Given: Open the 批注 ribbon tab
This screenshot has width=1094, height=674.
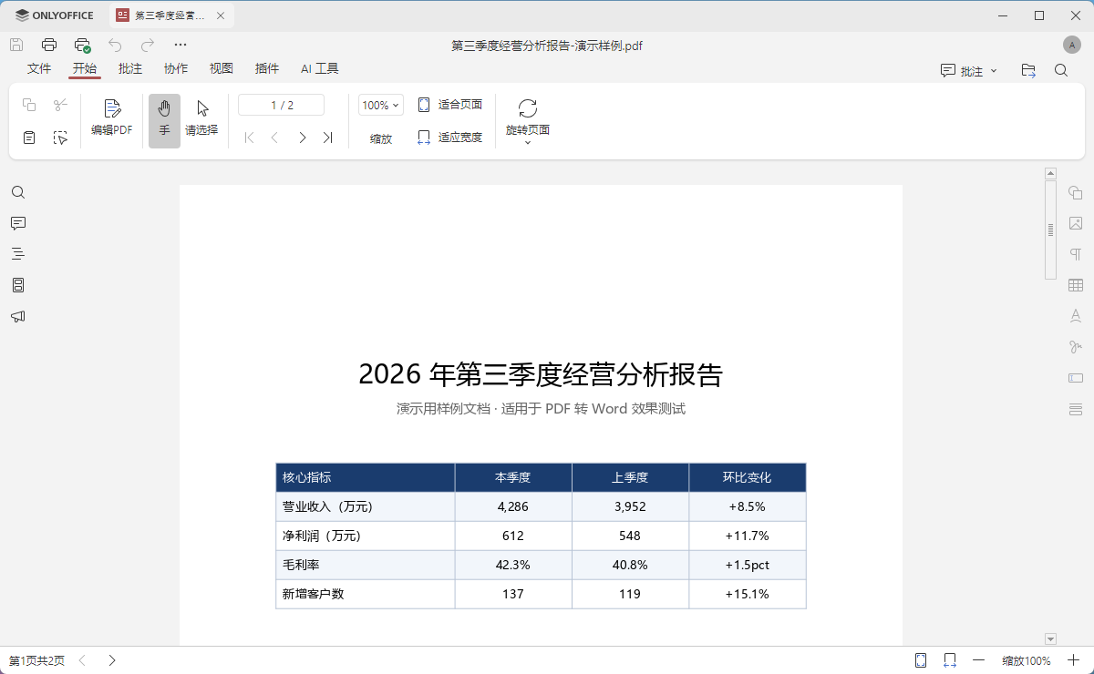Looking at the screenshot, I should point(130,69).
